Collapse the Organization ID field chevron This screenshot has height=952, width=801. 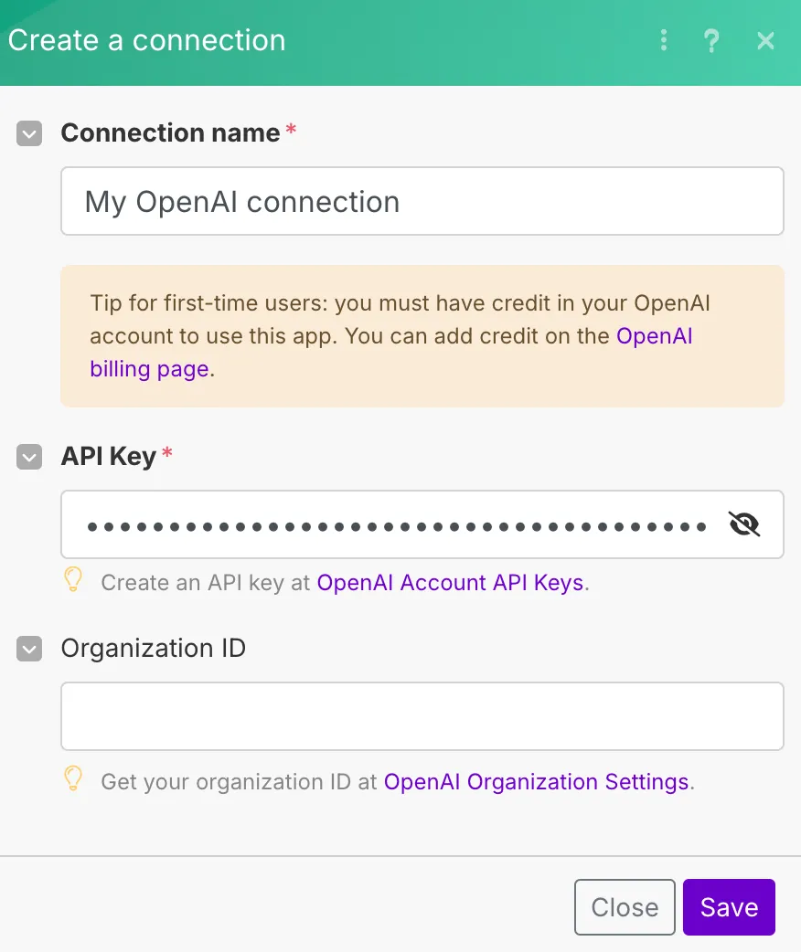pos(29,649)
